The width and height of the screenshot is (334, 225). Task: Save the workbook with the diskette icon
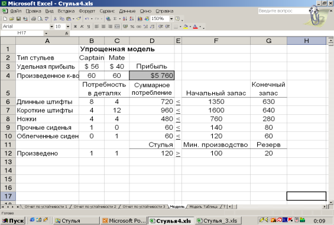tap(18, 19)
